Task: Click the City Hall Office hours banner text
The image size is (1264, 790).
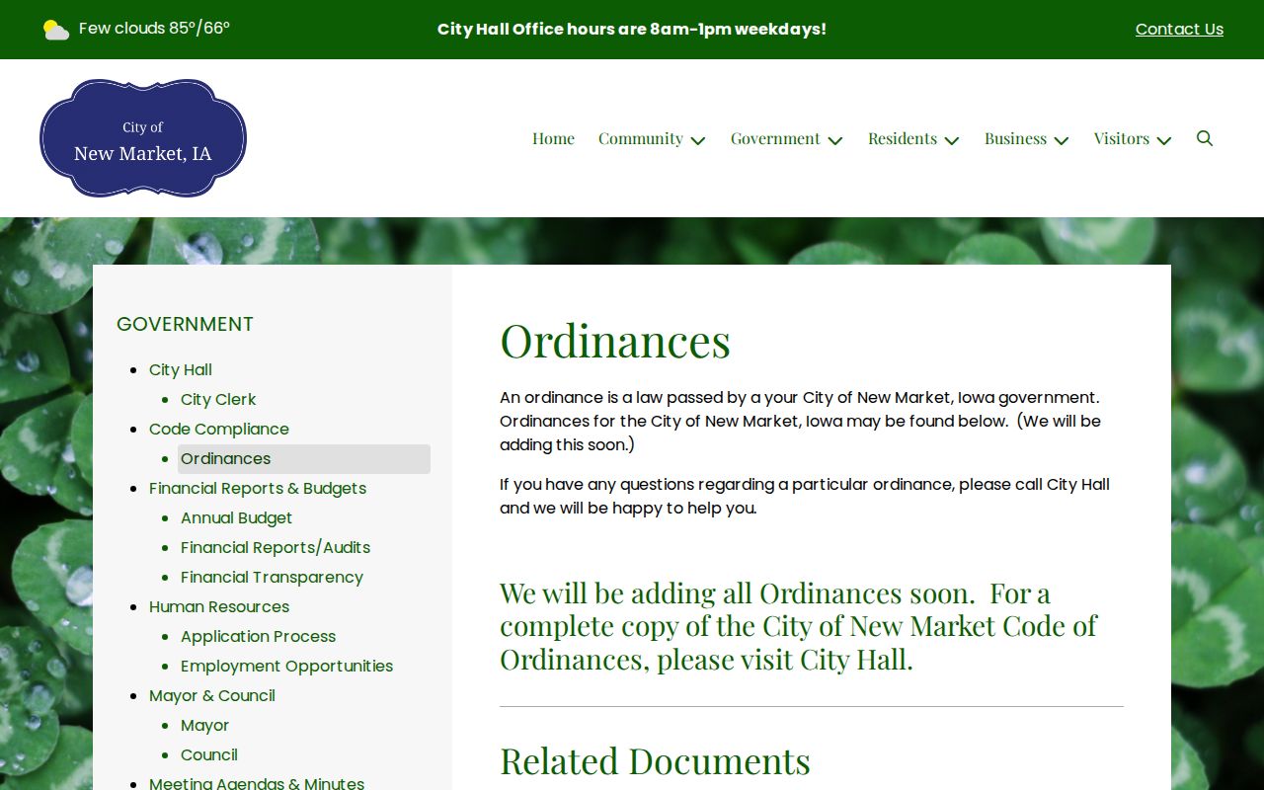Action: [x=632, y=30]
